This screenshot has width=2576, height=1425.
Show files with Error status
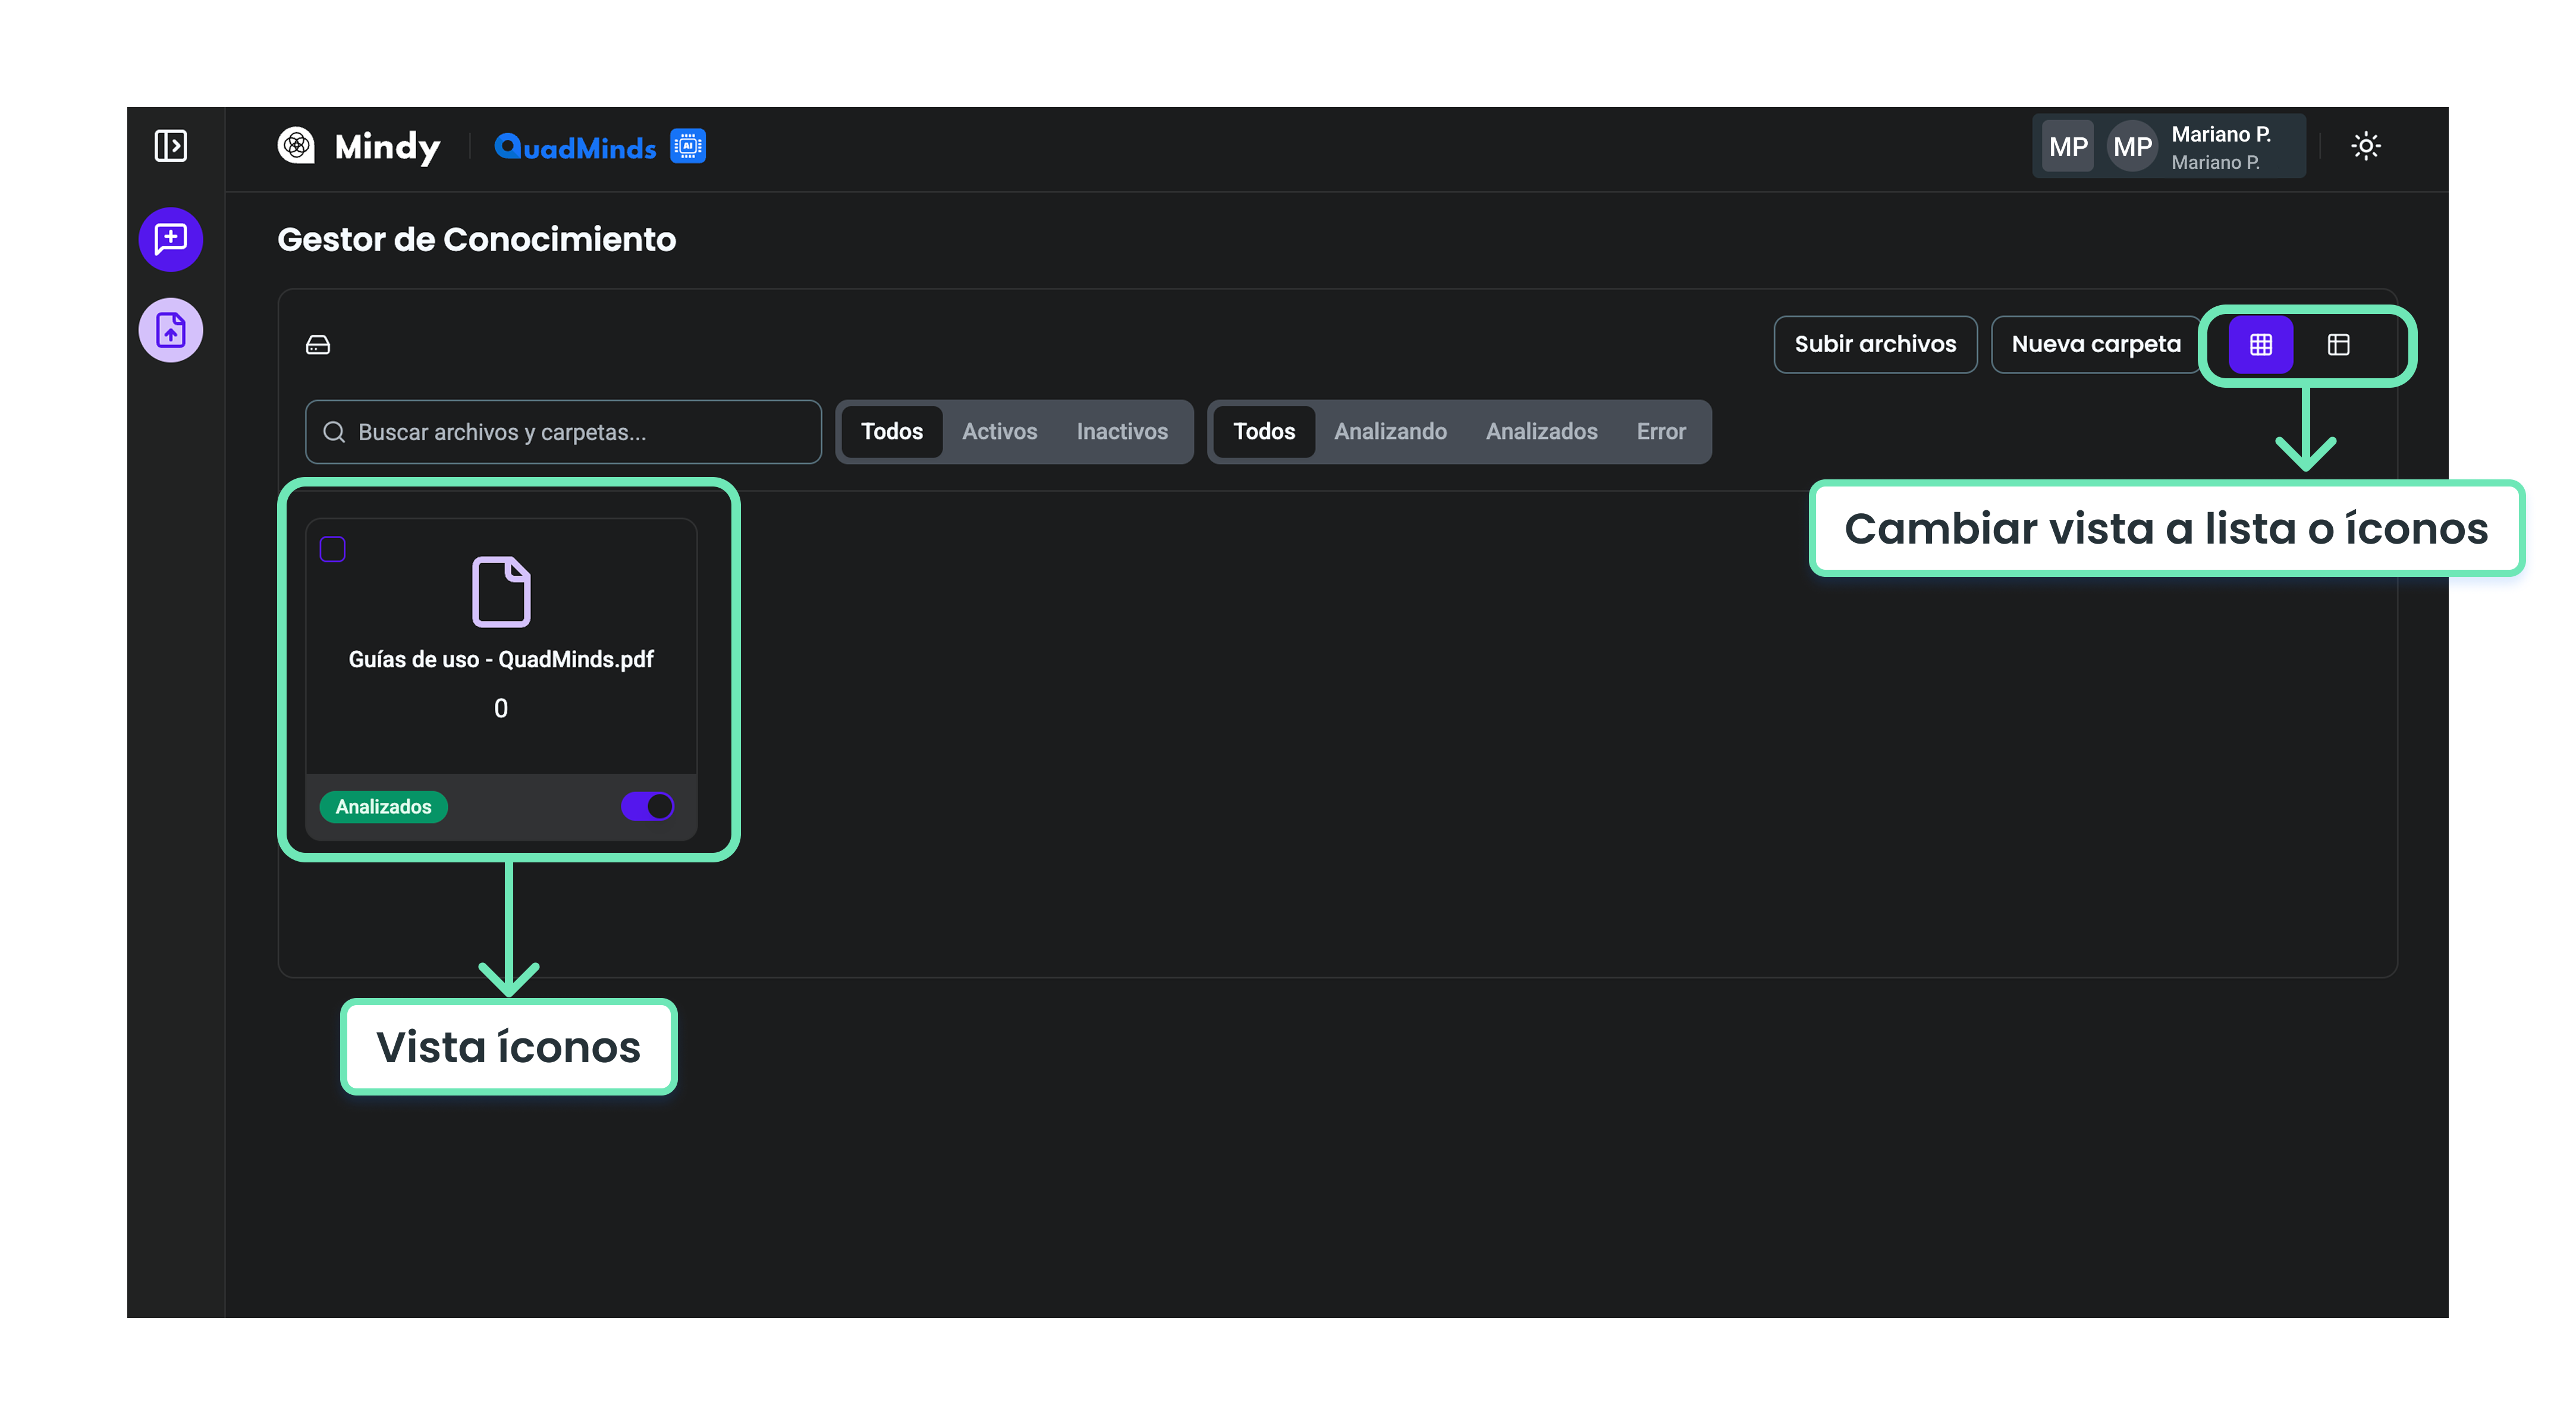1660,431
